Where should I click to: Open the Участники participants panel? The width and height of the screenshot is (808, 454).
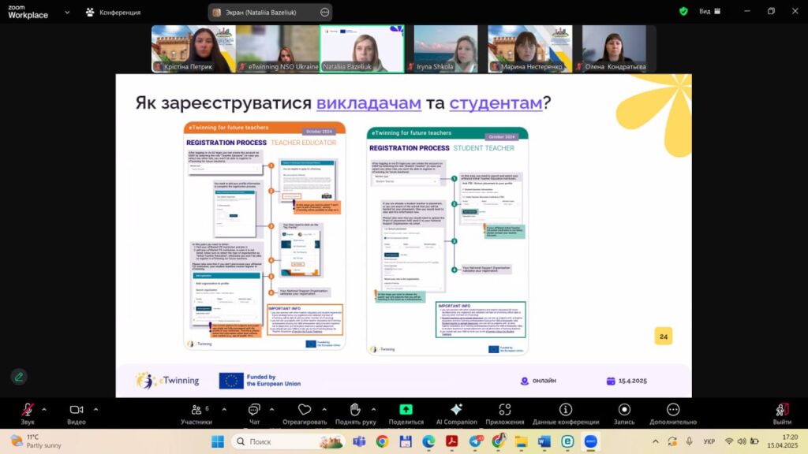pyautogui.click(x=196, y=410)
